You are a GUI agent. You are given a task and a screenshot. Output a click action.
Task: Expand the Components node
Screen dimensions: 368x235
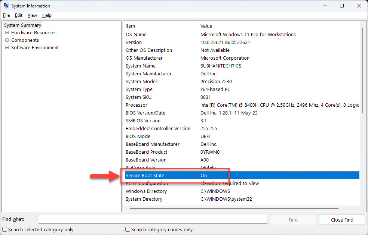[7, 40]
